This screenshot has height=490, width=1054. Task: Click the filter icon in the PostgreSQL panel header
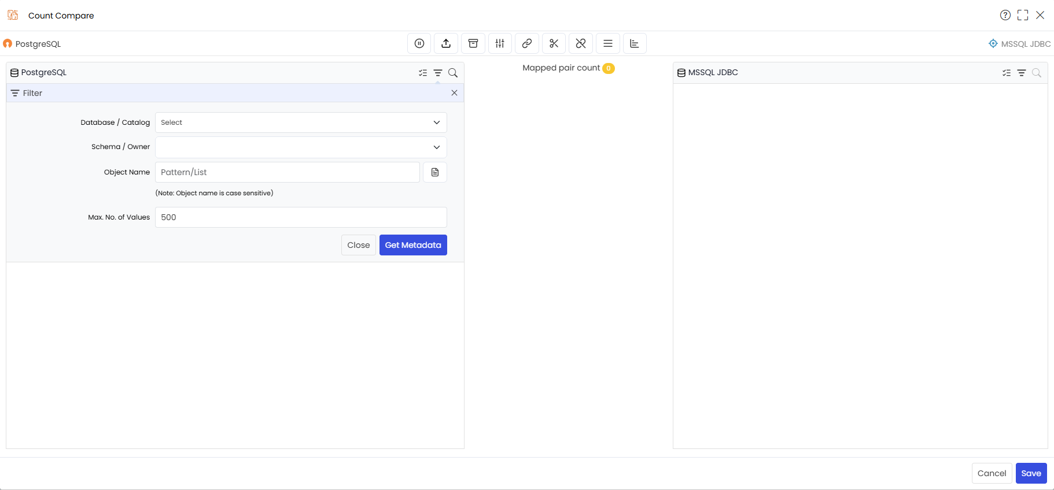click(x=438, y=73)
